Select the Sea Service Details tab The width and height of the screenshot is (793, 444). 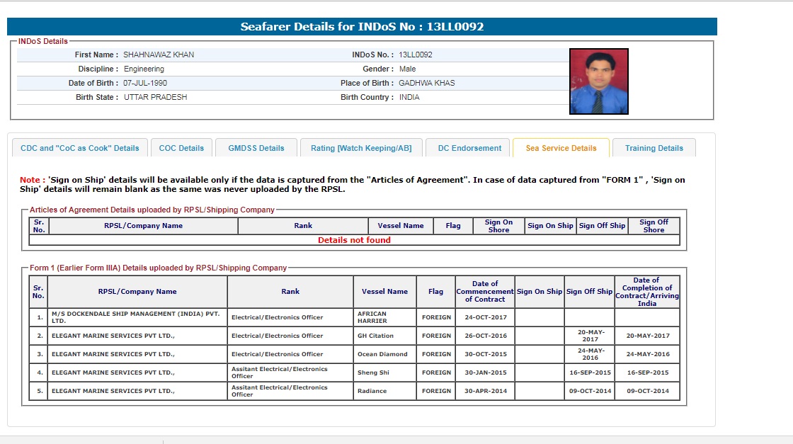[561, 148]
